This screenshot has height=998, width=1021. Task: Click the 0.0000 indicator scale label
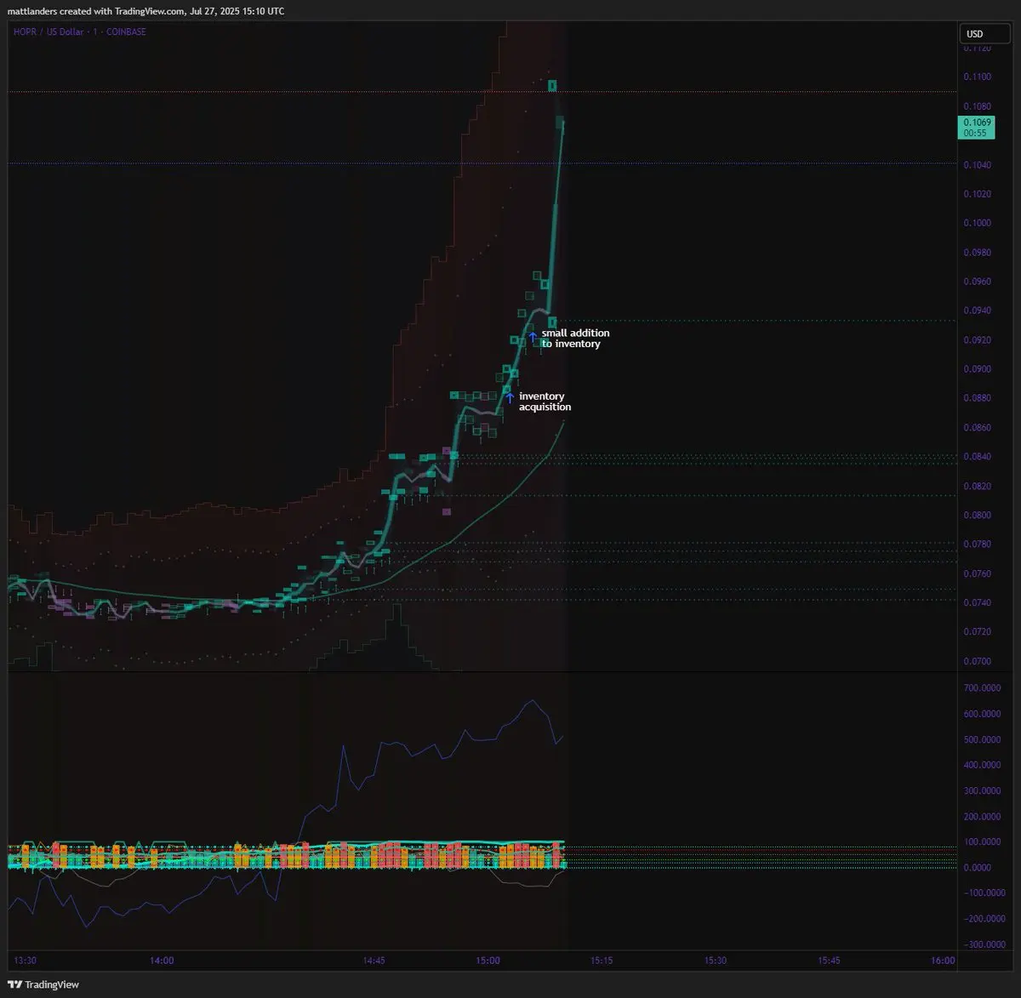point(977,867)
